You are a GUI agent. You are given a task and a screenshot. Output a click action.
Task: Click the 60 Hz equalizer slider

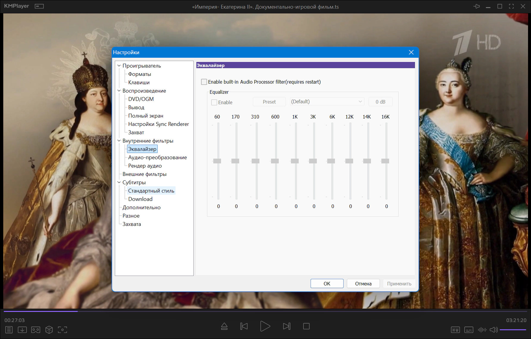pyautogui.click(x=217, y=161)
